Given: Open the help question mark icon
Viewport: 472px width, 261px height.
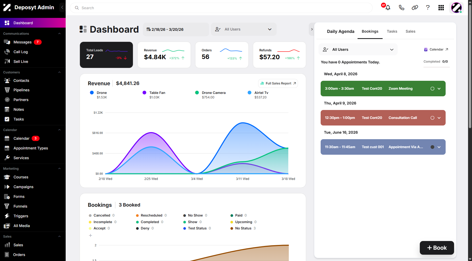Looking at the screenshot, I should click(428, 8).
